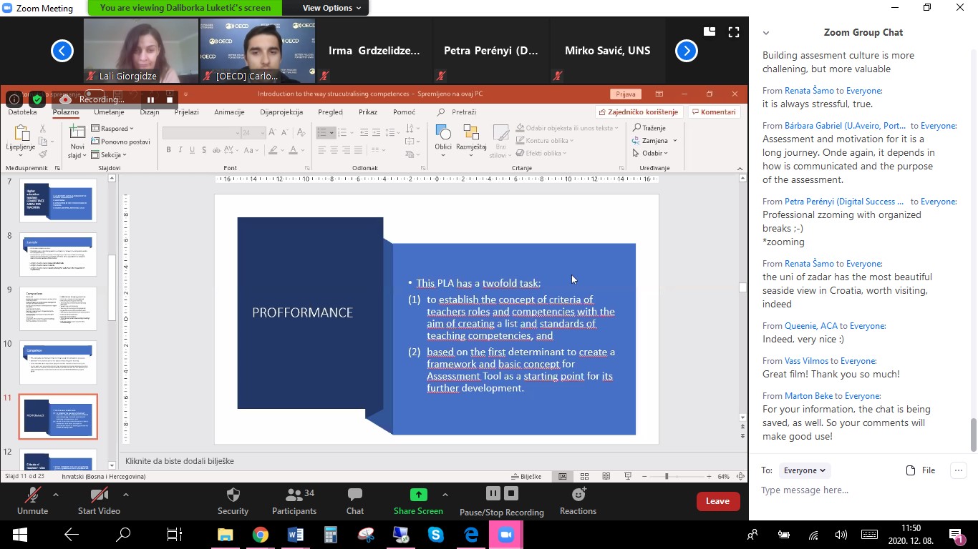This screenshot has width=978, height=549.
Task: Click the red Leave button
Action: click(717, 501)
